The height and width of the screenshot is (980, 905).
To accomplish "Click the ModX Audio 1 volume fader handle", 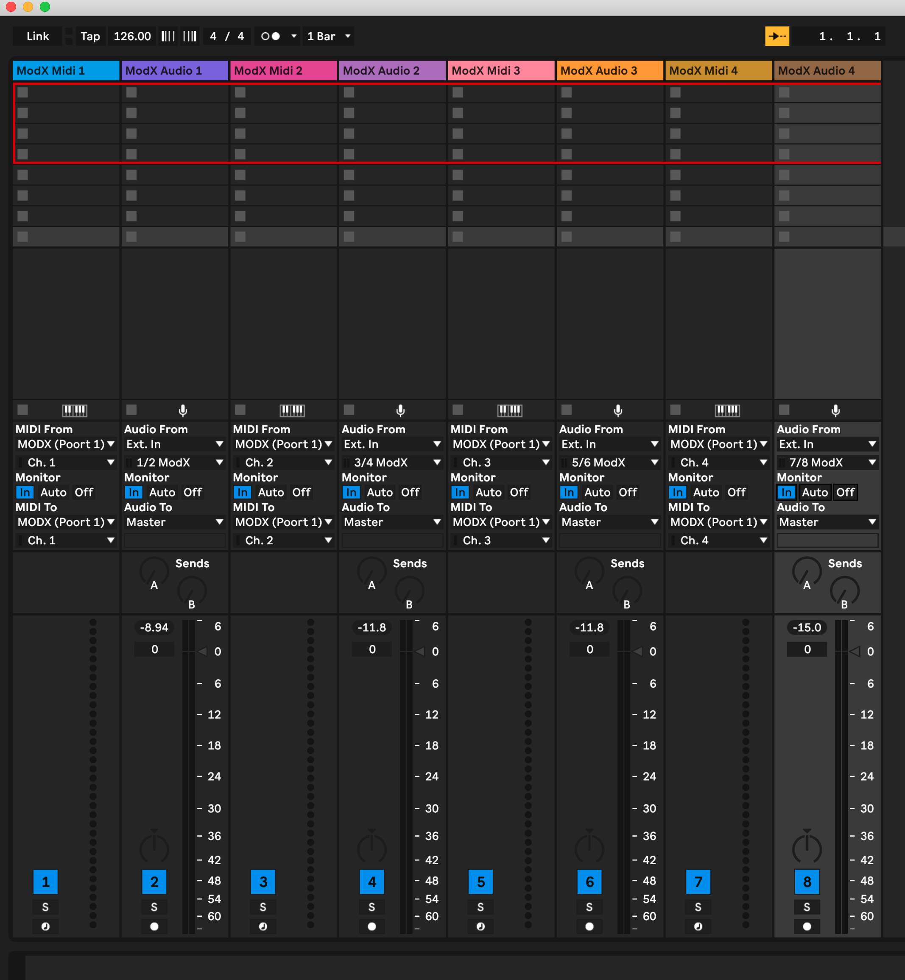I will pos(203,652).
